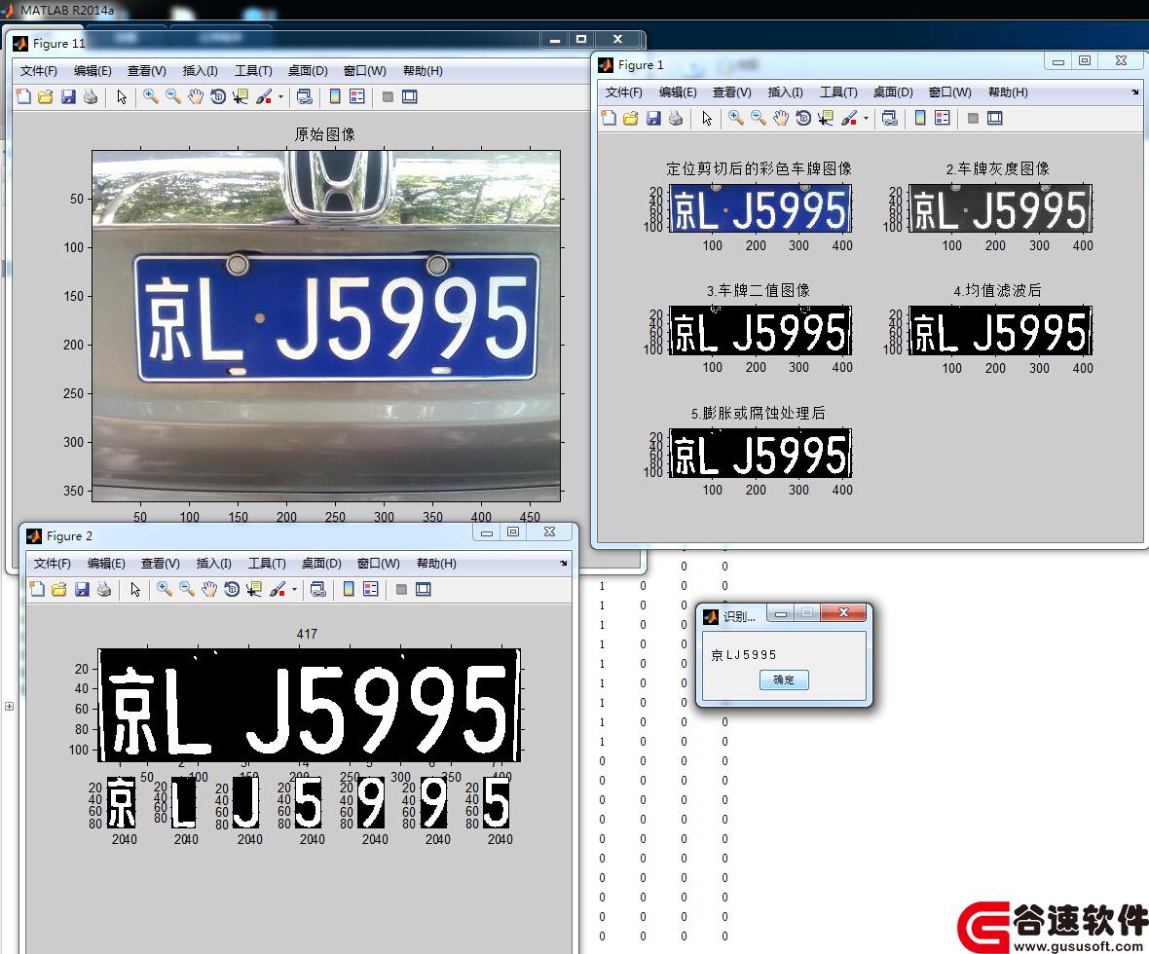Viewport: 1149px width, 954px height.
Task: Insert colorbar in Figure 1
Action: click(x=920, y=118)
